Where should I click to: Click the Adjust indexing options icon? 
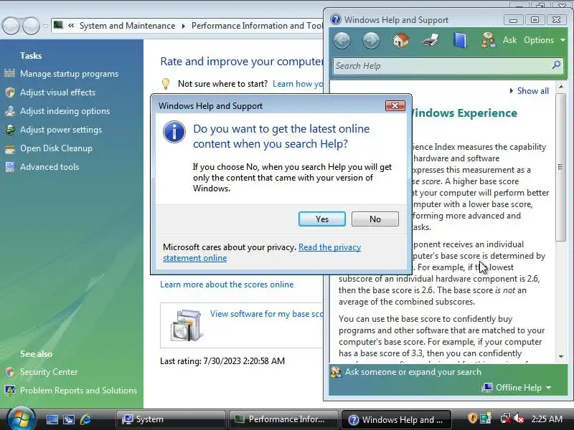pyautogui.click(x=10, y=111)
